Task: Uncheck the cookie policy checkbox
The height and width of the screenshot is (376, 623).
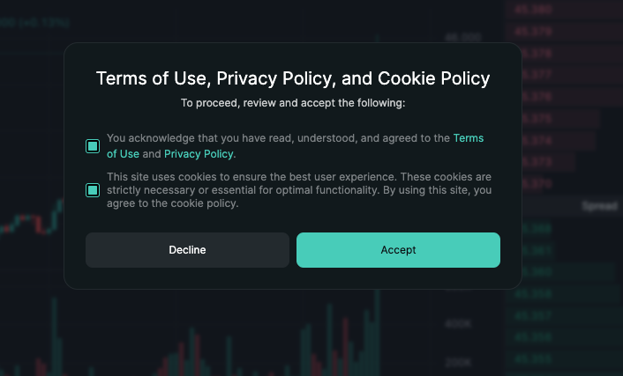Action: 93,190
